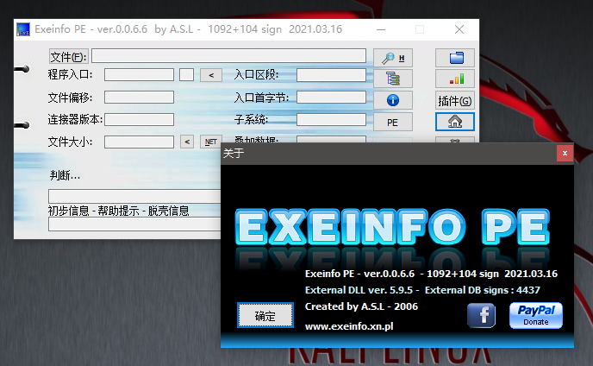Click the file path input field
The width and height of the screenshot is (593, 366).
point(228,56)
